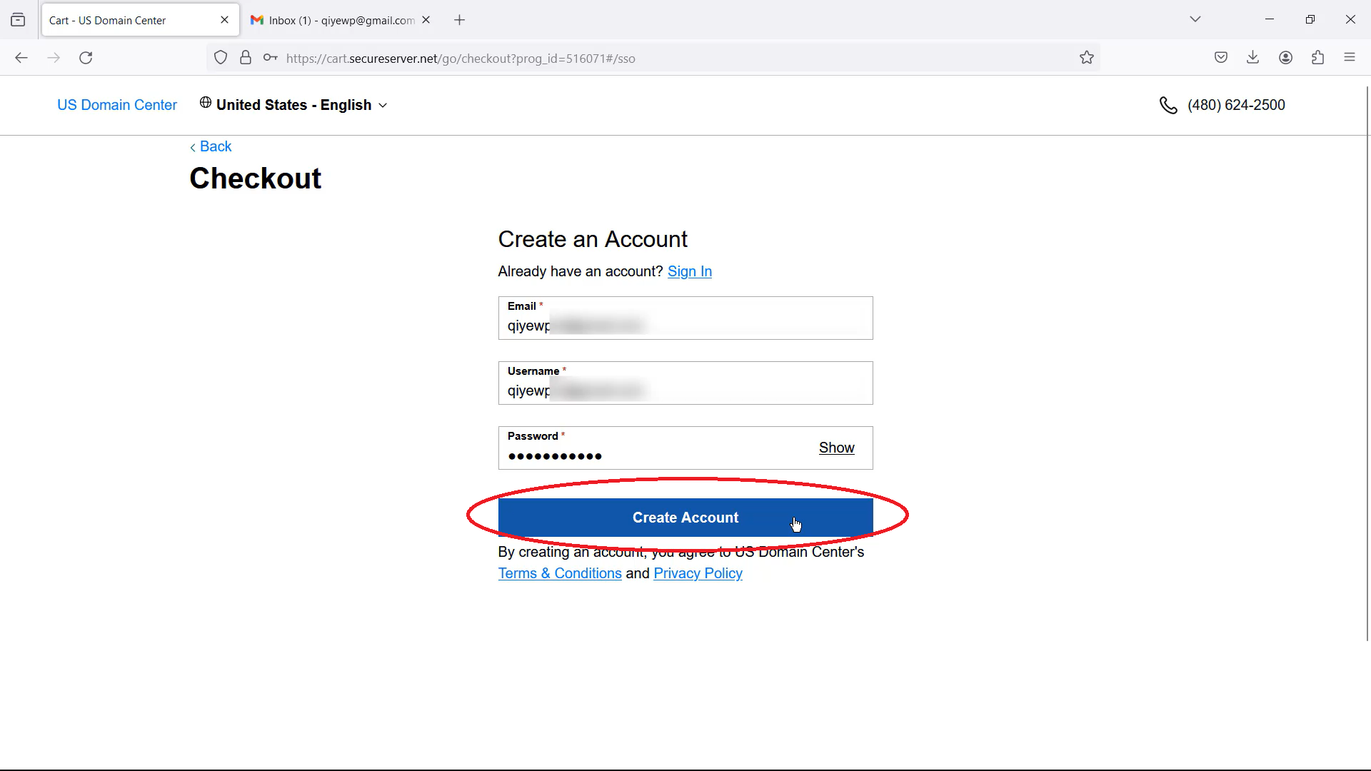Show the password text
Image resolution: width=1371 pixels, height=771 pixels.
click(836, 448)
